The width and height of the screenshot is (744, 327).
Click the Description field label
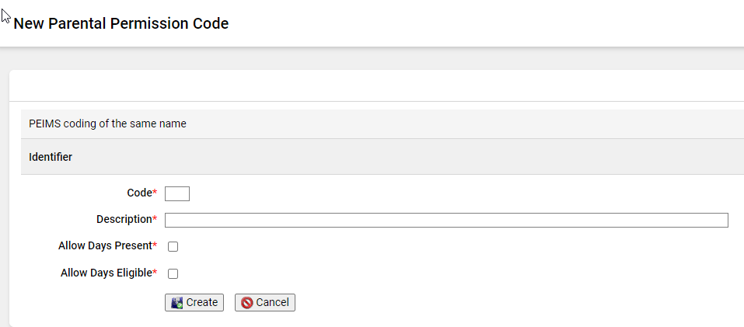[x=124, y=219]
